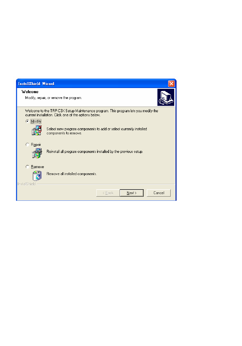Proceed with the Next button
Viewport: 242px width, 346px height.
pyautogui.click(x=132, y=193)
